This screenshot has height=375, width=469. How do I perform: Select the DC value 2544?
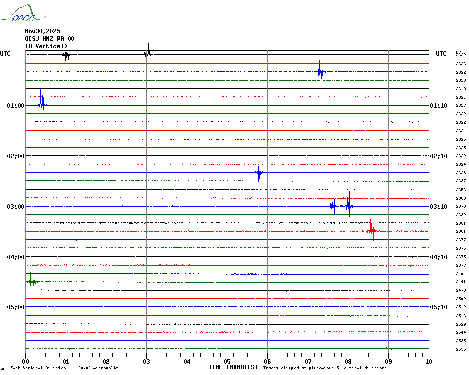pyautogui.click(x=460, y=333)
